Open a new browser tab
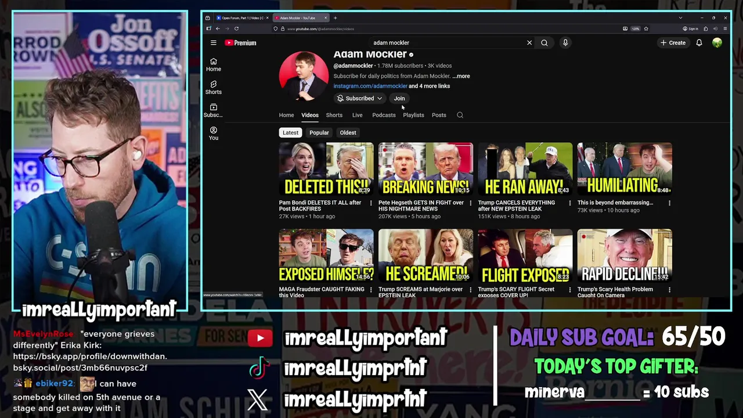The image size is (743, 418). (x=335, y=18)
